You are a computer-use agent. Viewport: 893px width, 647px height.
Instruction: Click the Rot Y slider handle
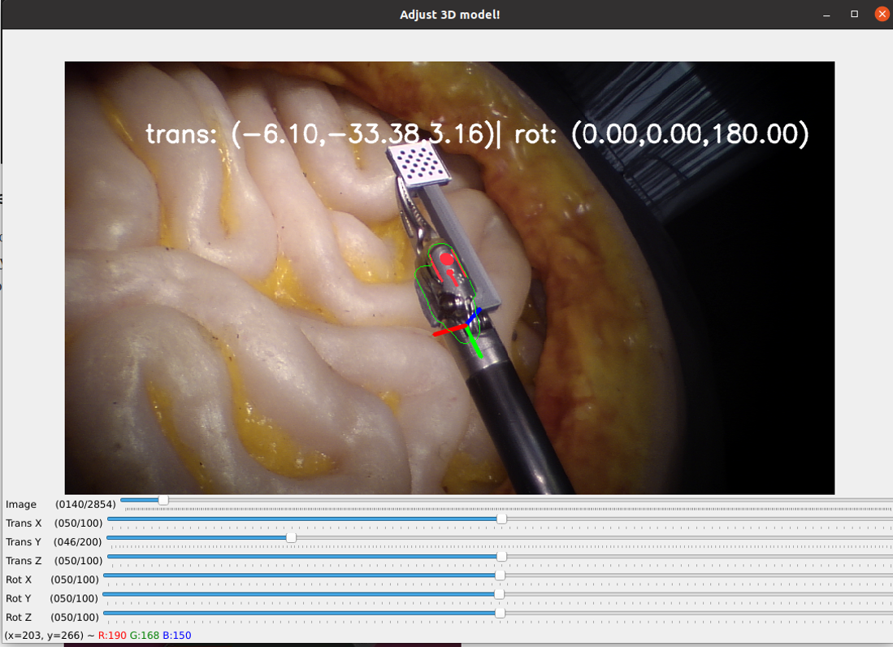tap(500, 594)
